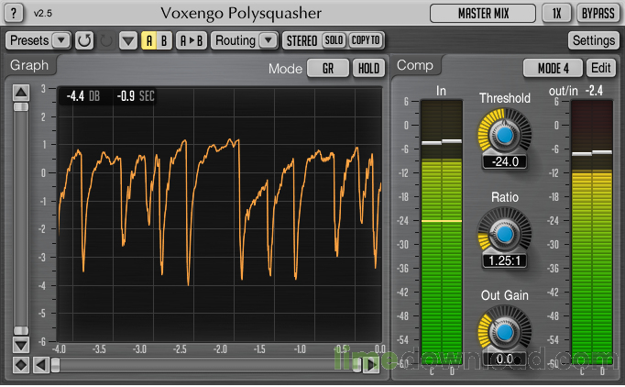The image size is (625, 387).
Task: Toggle SOLO channel group button
Action: pos(334,40)
